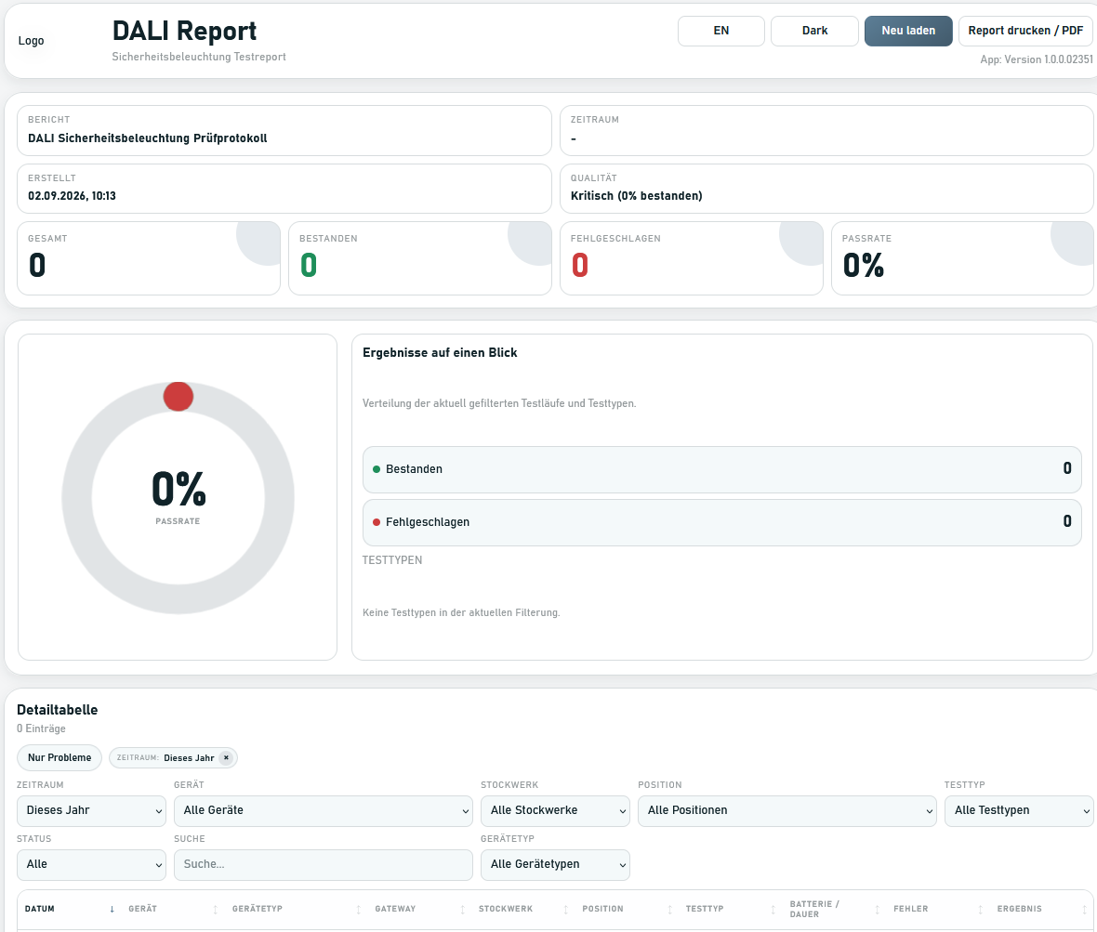1097x932 pixels.
Task: Click the sort arrows in the Testtyp column header
Action: pos(773,909)
